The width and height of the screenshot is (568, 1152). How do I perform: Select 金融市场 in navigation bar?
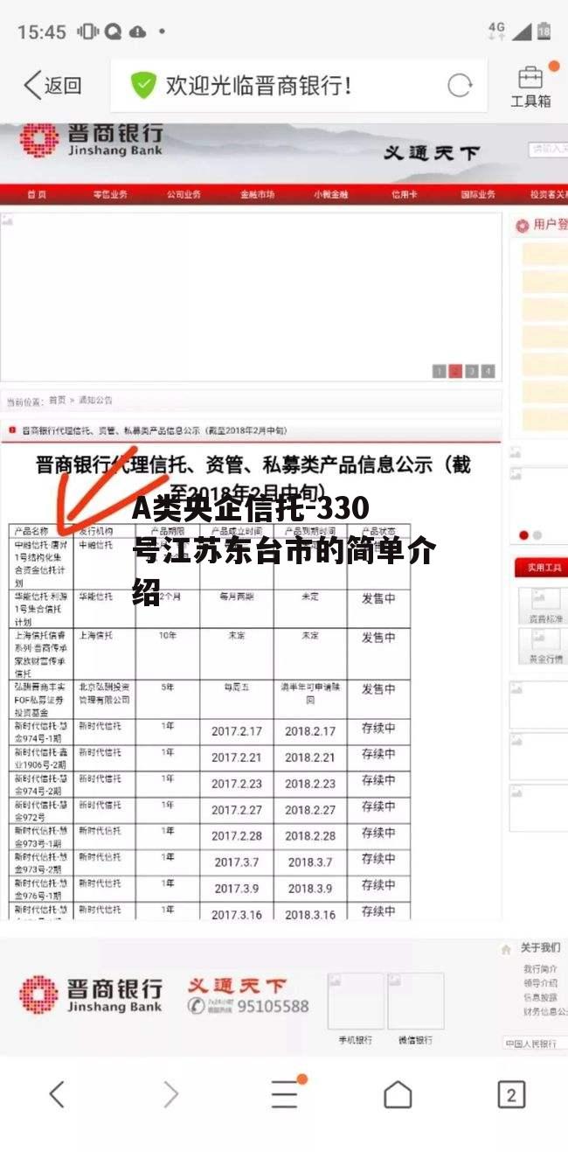point(257,194)
